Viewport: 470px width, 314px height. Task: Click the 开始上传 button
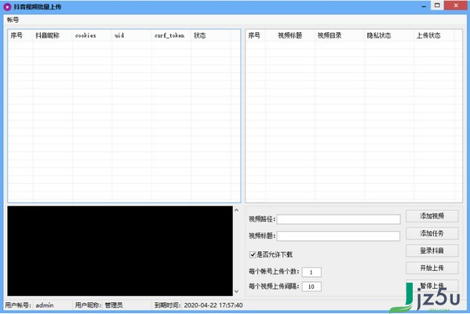432,268
